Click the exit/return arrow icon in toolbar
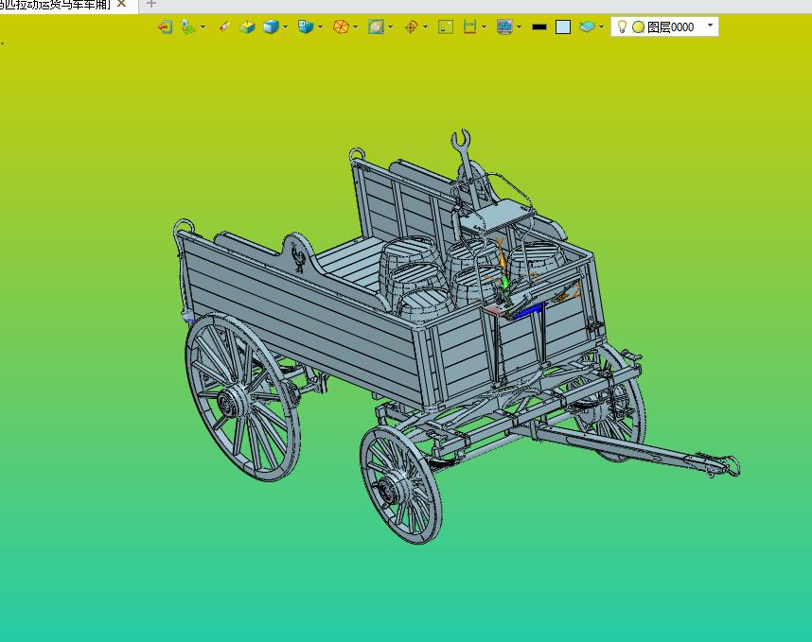The image size is (812, 642). pyautogui.click(x=166, y=26)
